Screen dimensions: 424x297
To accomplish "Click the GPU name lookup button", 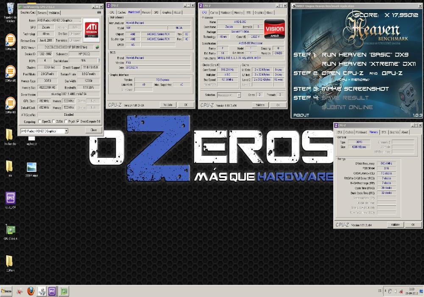I will click(80, 20).
